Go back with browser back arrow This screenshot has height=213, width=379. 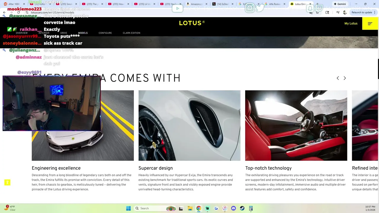tap(4, 12)
